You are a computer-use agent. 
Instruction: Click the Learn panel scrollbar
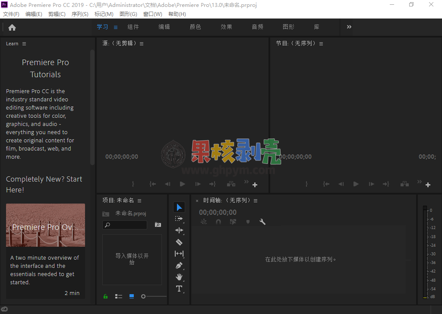coord(92,107)
